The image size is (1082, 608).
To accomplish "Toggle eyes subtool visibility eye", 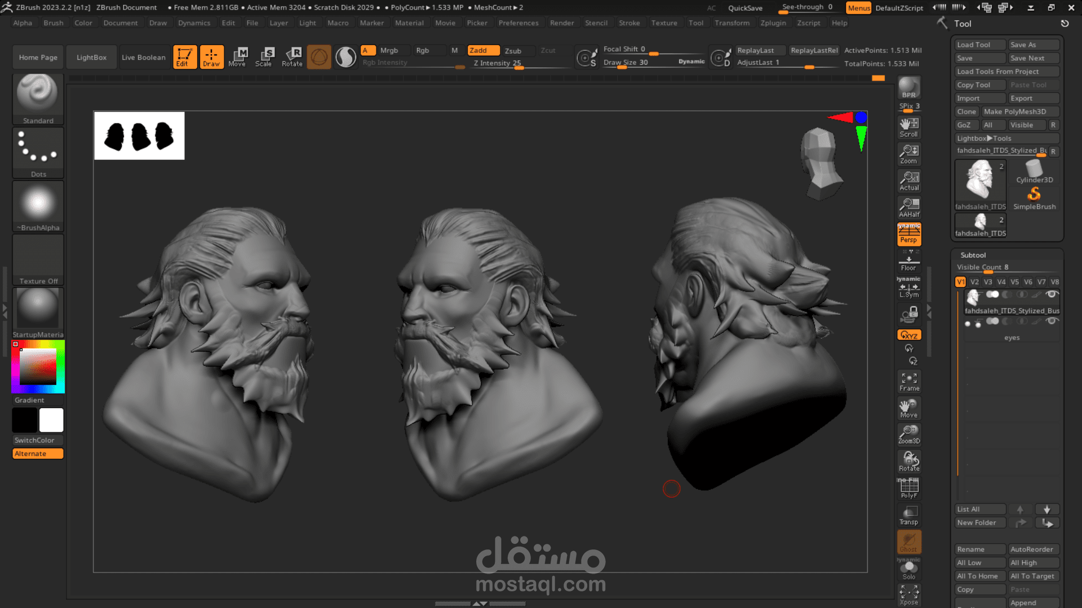I will coord(1052,321).
